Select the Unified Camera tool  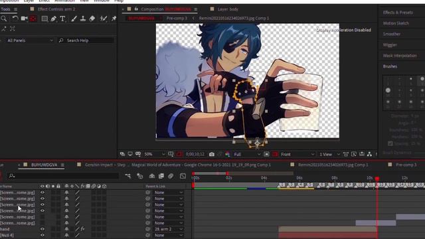click(24, 19)
